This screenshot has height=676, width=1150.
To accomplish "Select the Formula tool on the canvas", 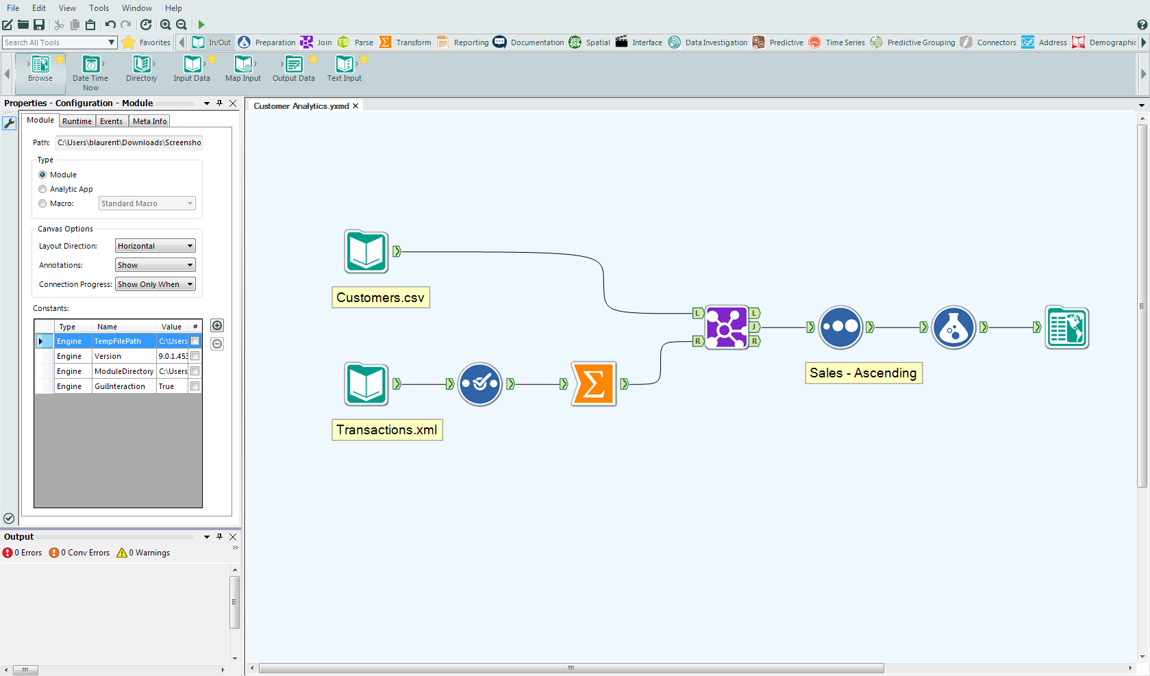I will click(x=953, y=327).
